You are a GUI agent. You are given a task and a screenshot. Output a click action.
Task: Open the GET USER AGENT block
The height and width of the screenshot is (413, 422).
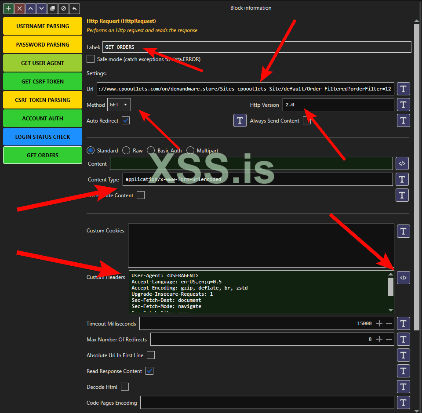43,63
